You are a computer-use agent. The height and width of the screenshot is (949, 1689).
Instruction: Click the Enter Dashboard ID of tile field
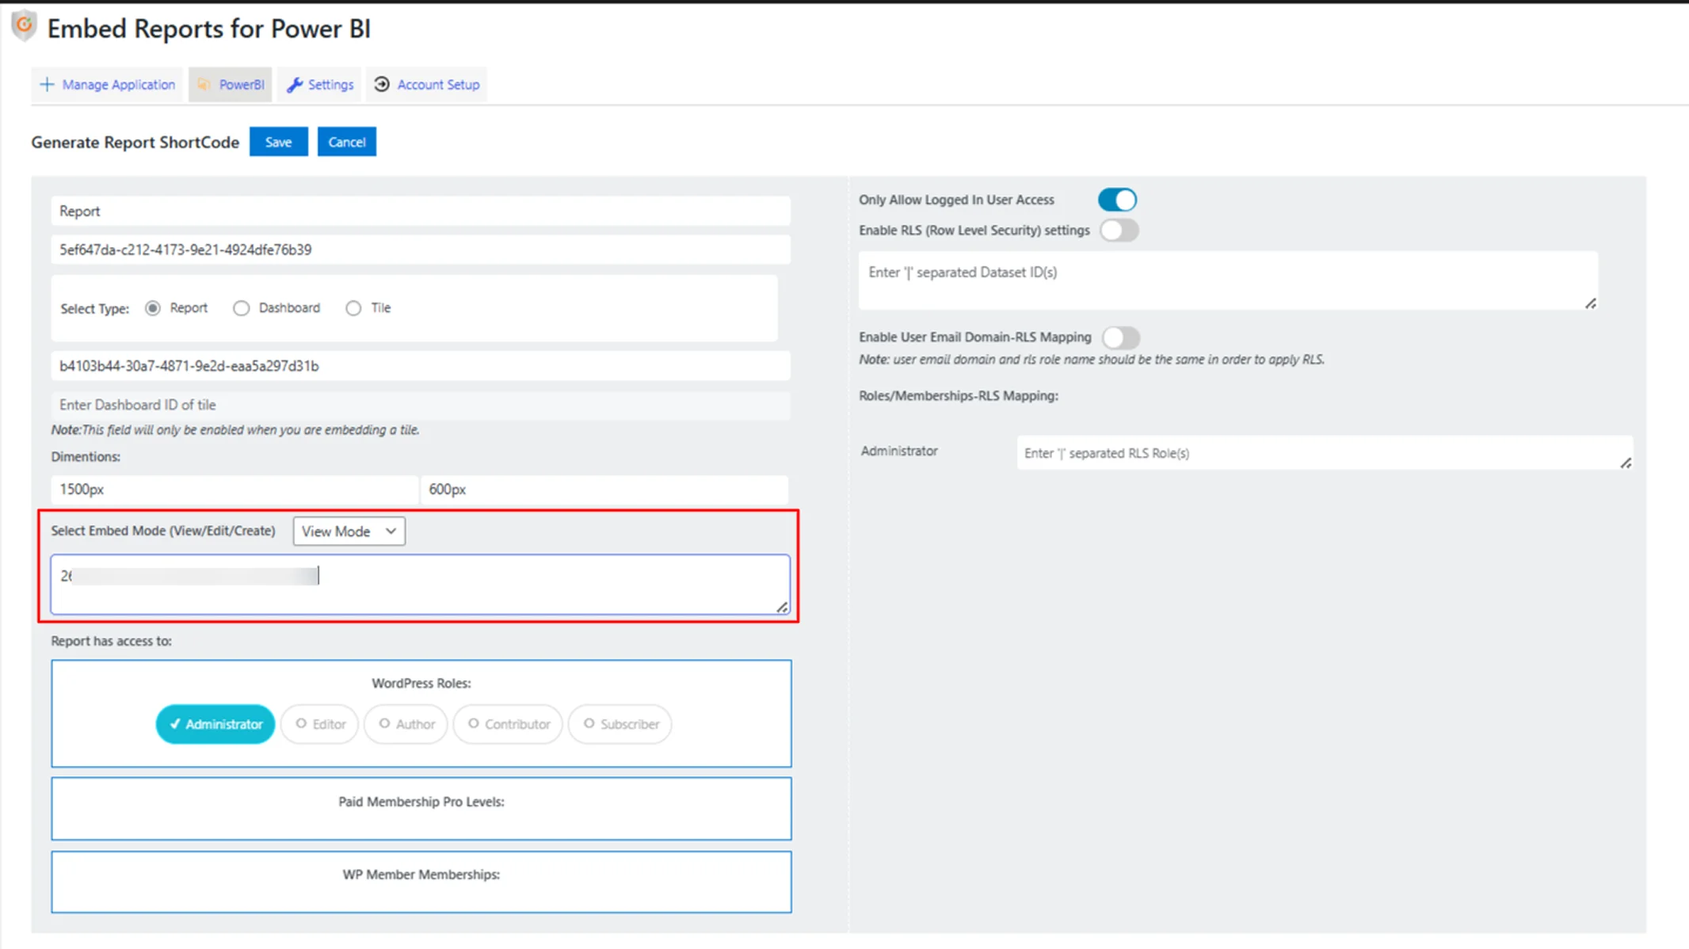421,405
